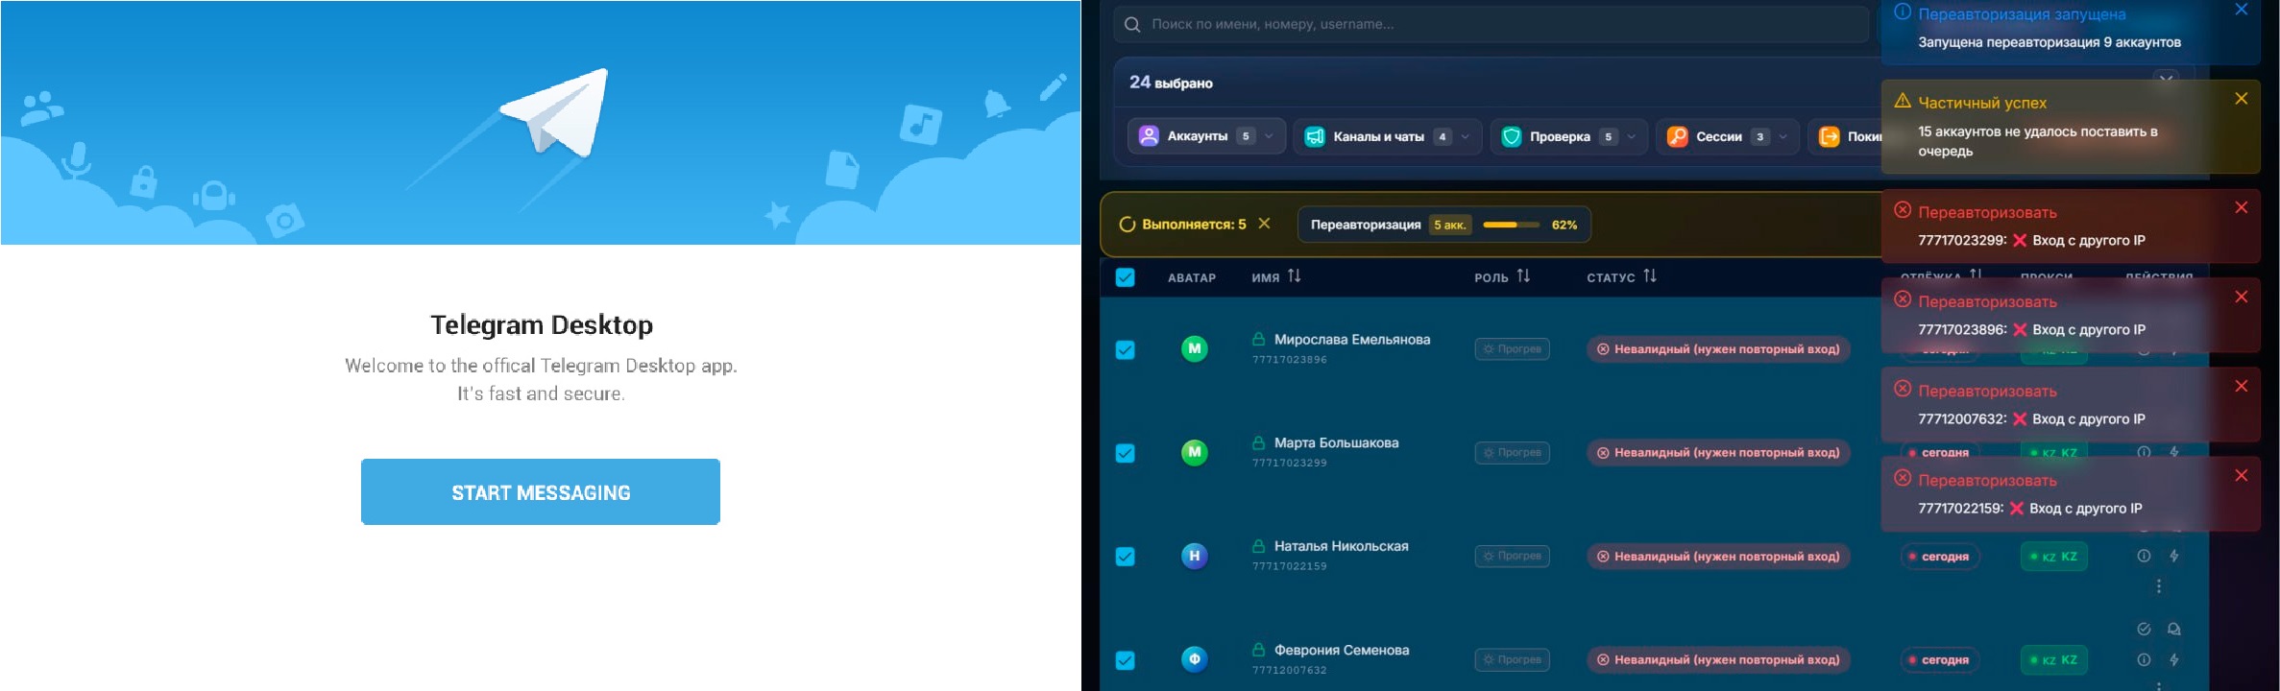Click START MESSAGING in Telegram Desktop
Image resolution: width=2280 pixels, height=691 pixels.
click(541, 492)
